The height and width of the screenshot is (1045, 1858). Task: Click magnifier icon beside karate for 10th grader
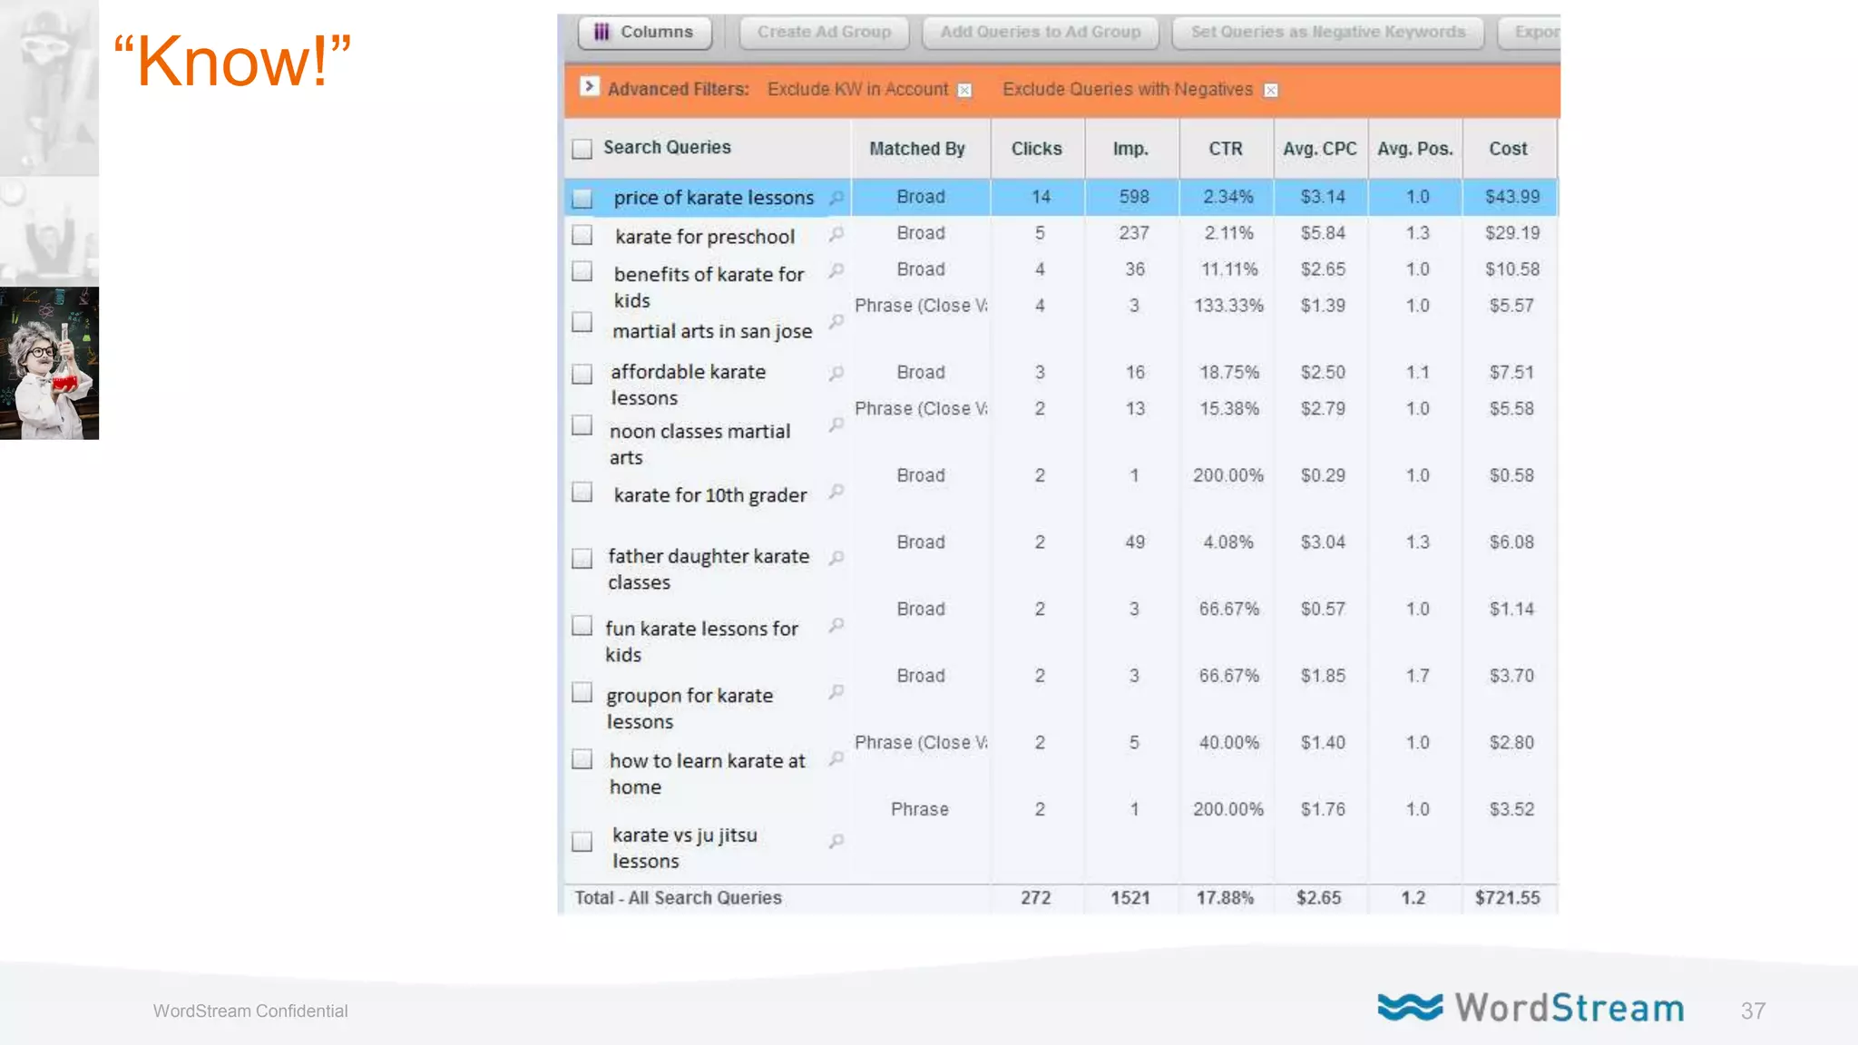(836, 491)
